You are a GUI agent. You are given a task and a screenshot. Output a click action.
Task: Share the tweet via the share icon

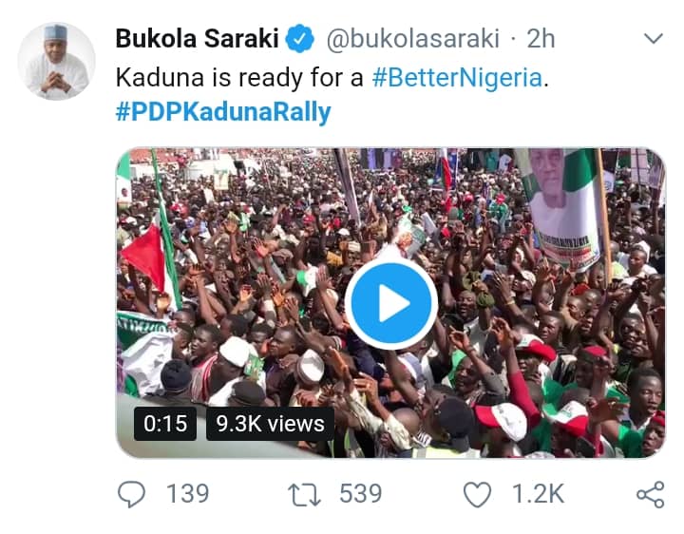(649, 494)
